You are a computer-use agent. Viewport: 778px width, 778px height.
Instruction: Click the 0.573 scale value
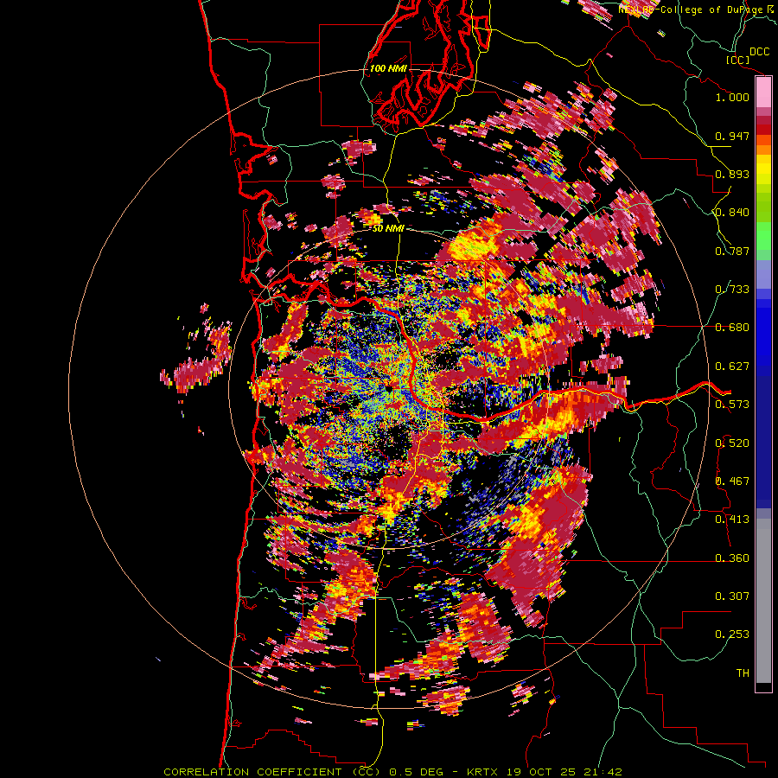click(732, 405)
